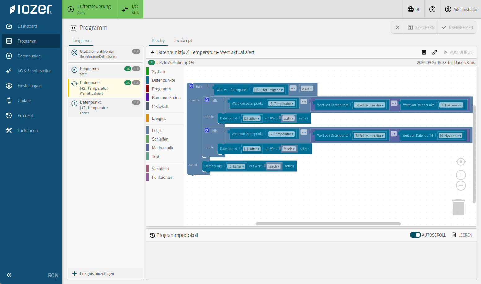The height and width of the screenshot is (284, 481).
Task: Open the minus operator dropdown
Action: click(394, 134)
